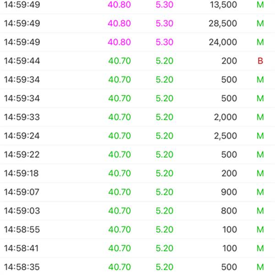
Task: Click the 14:58:41 timestamp
Action: 22,249
